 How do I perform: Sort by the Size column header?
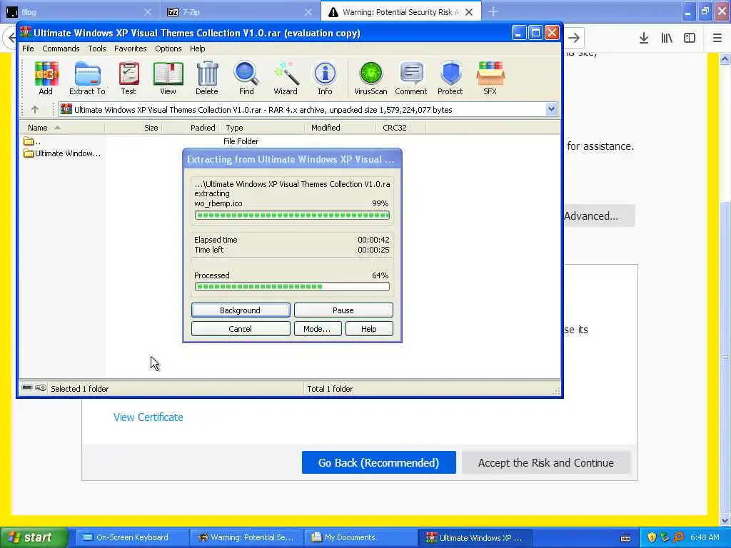[133, 128]
